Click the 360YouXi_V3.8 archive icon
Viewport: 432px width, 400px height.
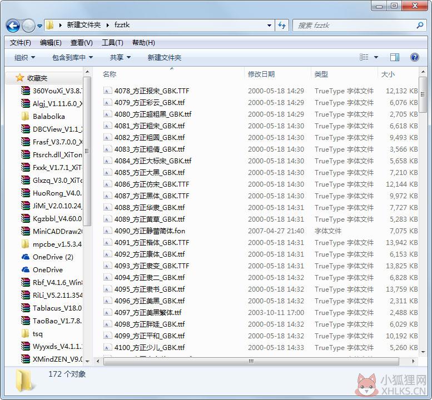(26, 91)
